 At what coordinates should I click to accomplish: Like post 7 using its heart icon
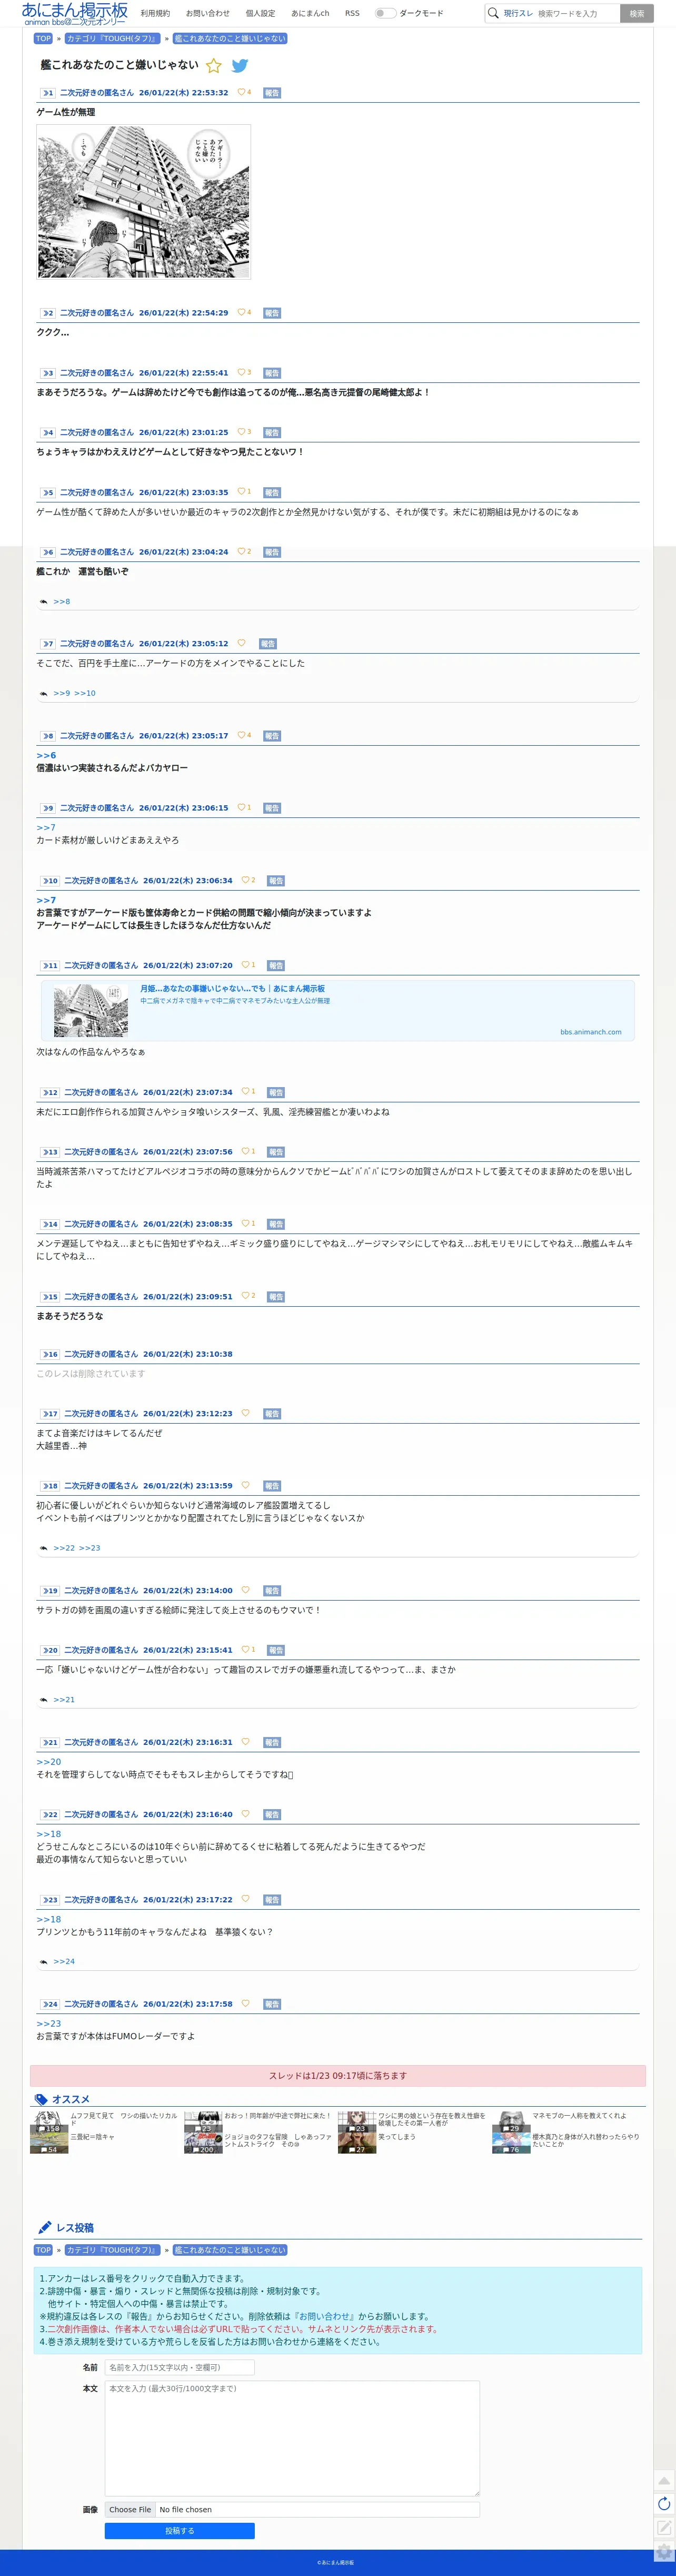point(241,643)
